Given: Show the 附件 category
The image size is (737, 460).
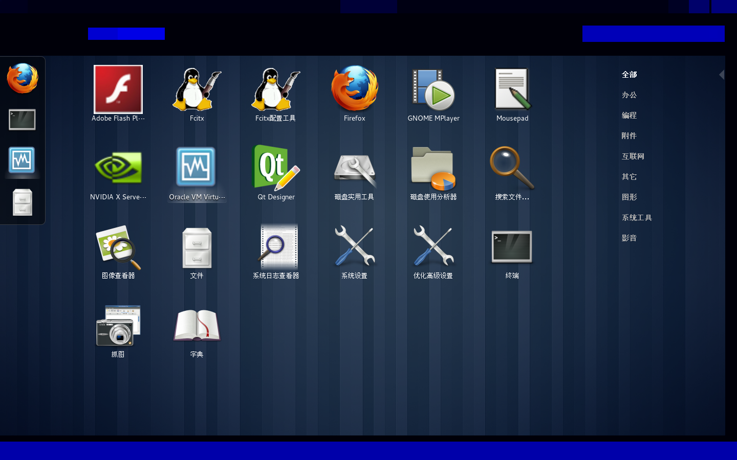Looking at the screenshot, I should pos(630,136).
